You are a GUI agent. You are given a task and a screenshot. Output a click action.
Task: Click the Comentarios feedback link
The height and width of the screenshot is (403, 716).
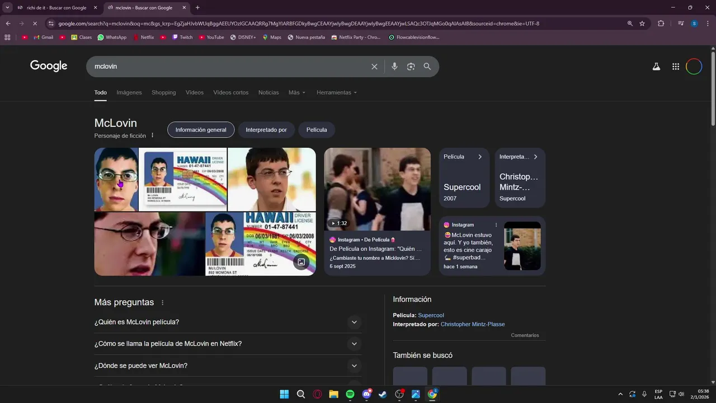[x=525, y=335]
